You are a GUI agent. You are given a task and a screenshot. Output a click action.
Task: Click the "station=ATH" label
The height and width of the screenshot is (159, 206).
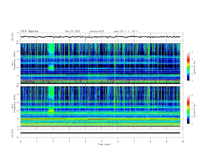[96, 31]
